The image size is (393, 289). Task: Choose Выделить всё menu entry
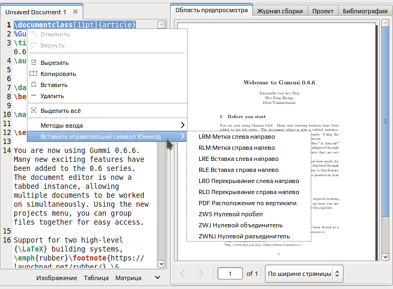[x=107, y=111]
